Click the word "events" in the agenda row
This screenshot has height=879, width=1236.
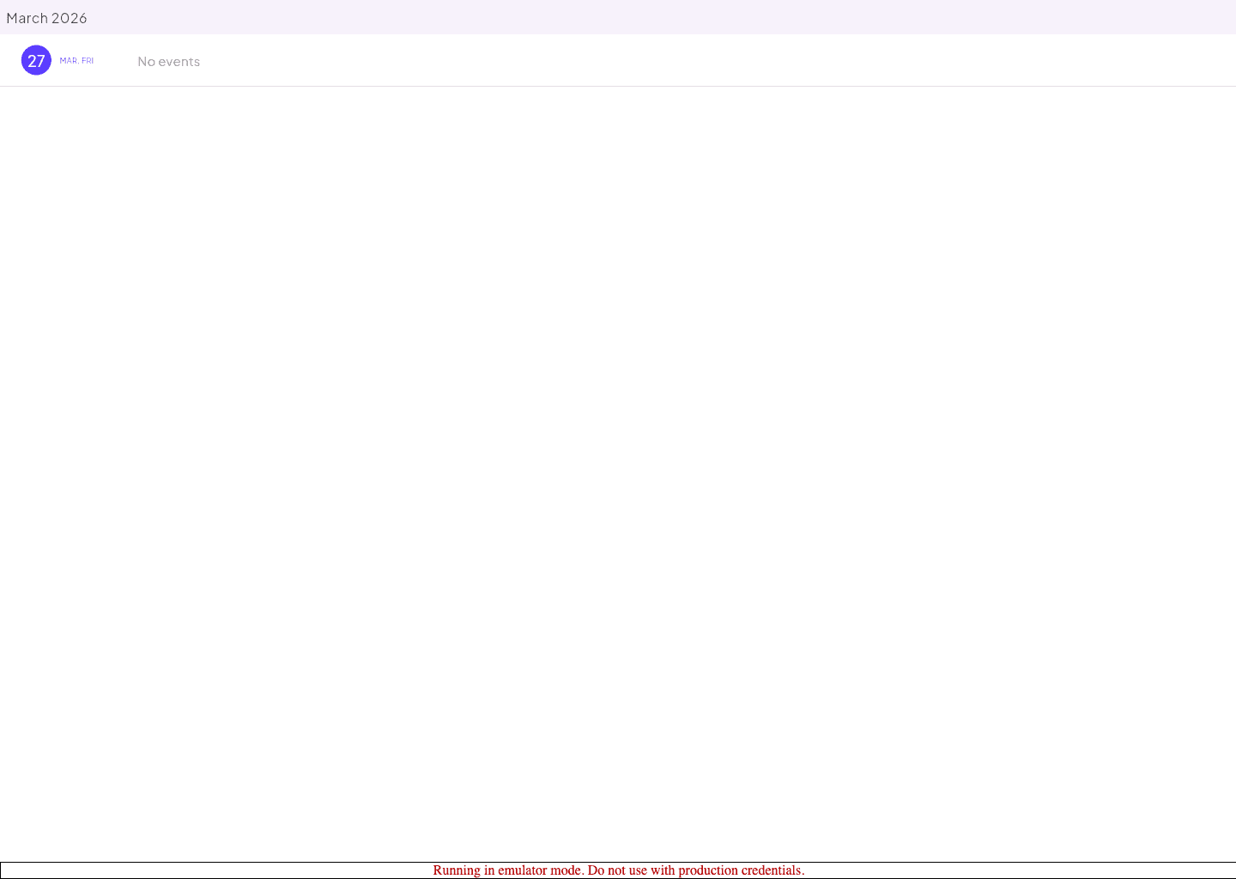[x=179, y=62]
